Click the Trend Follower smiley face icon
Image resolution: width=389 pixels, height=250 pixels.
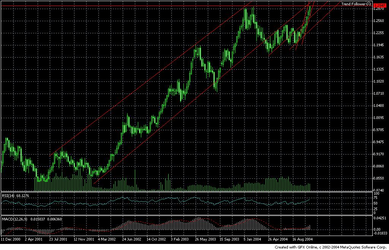click(x=369, y=4)
